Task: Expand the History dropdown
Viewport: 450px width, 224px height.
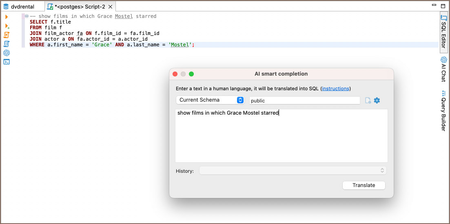Action: tap(293, 171)
